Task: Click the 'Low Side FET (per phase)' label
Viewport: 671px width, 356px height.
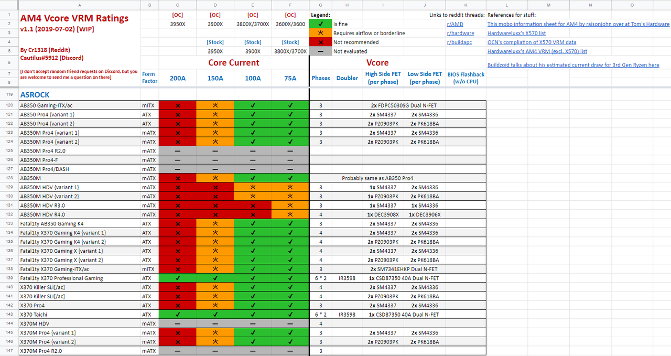Action: 425,78
